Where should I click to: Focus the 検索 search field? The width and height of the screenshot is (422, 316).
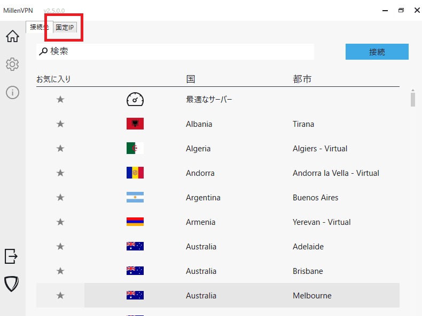175,52
